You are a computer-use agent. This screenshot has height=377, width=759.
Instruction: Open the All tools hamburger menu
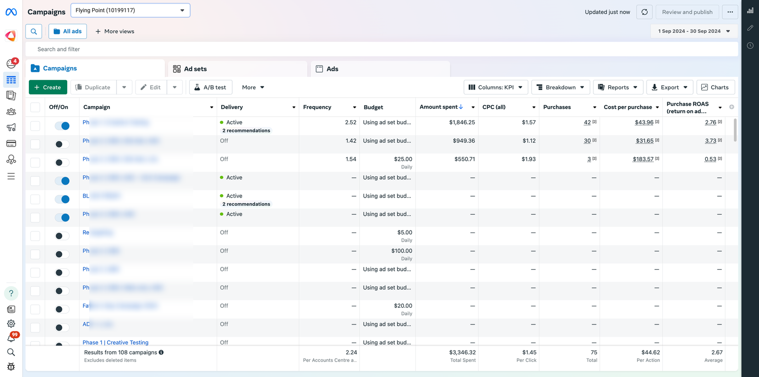click(x=11, y=176)
